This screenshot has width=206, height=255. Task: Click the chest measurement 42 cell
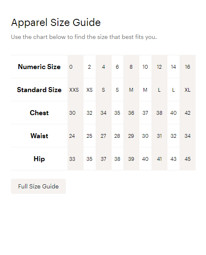click(x=188, y=113)
